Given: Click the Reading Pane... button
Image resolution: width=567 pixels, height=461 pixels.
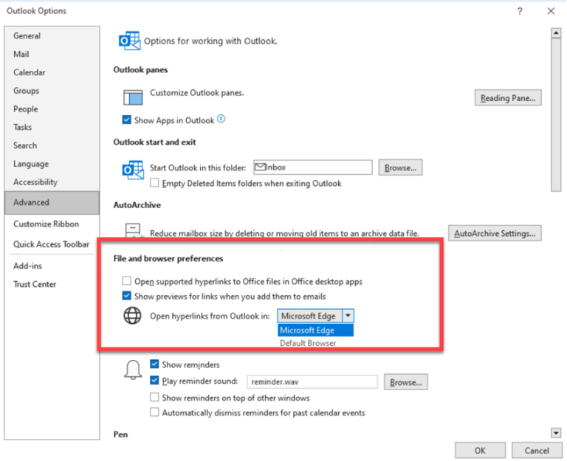Looking at the screenshot, I should coord(508,98).
